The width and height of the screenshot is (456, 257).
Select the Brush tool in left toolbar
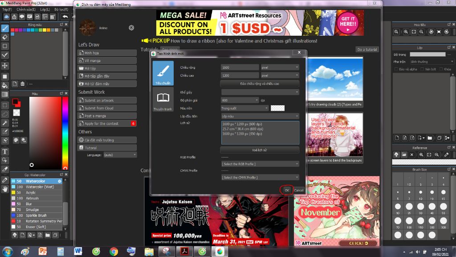[x=5, y=28]
